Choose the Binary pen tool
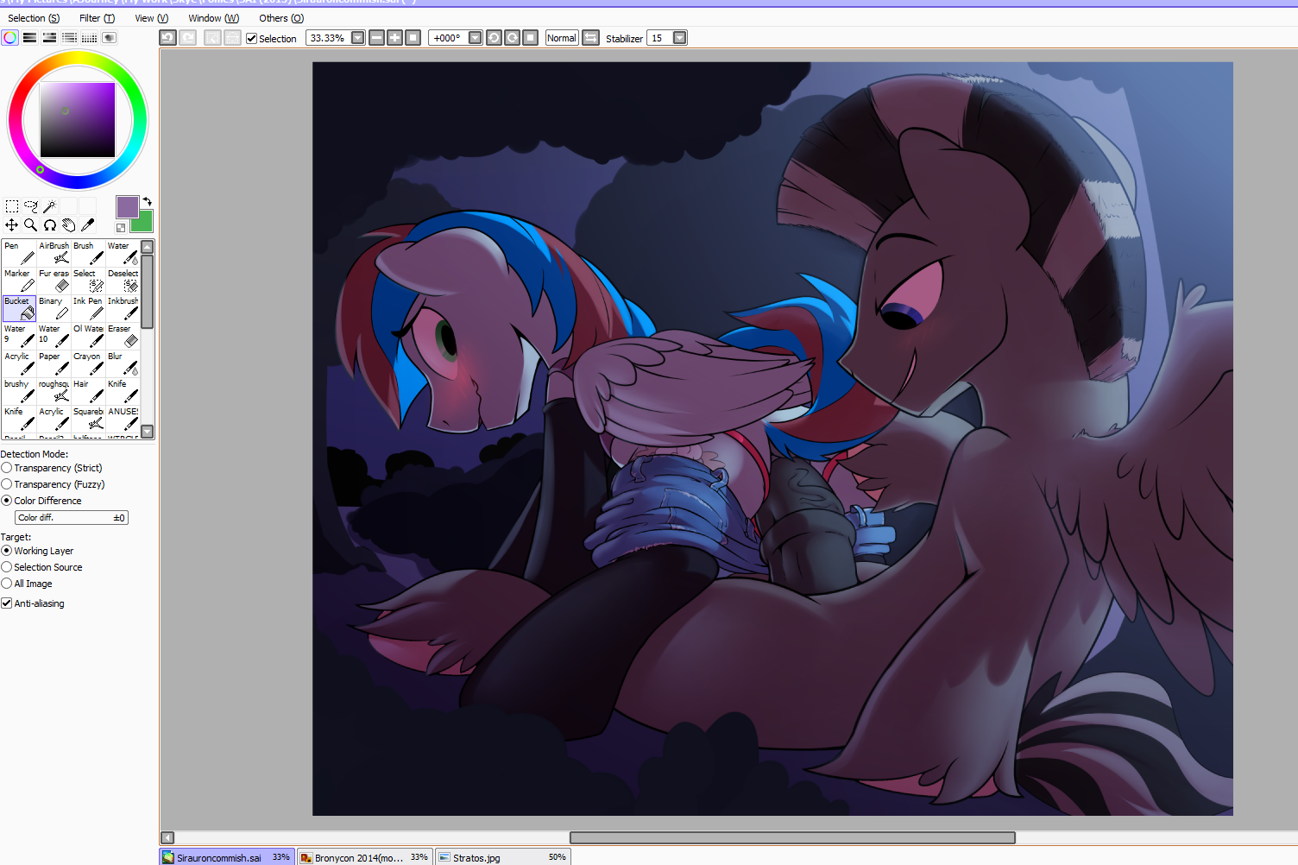This screenshot has height=865, width=1298. pyautogui.click(x=54, y=308)
